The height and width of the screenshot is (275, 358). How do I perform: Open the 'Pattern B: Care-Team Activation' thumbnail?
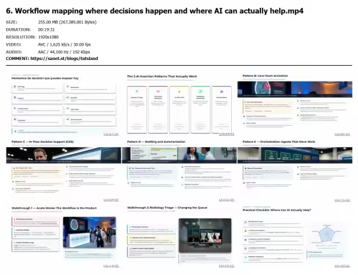point(295,104)
